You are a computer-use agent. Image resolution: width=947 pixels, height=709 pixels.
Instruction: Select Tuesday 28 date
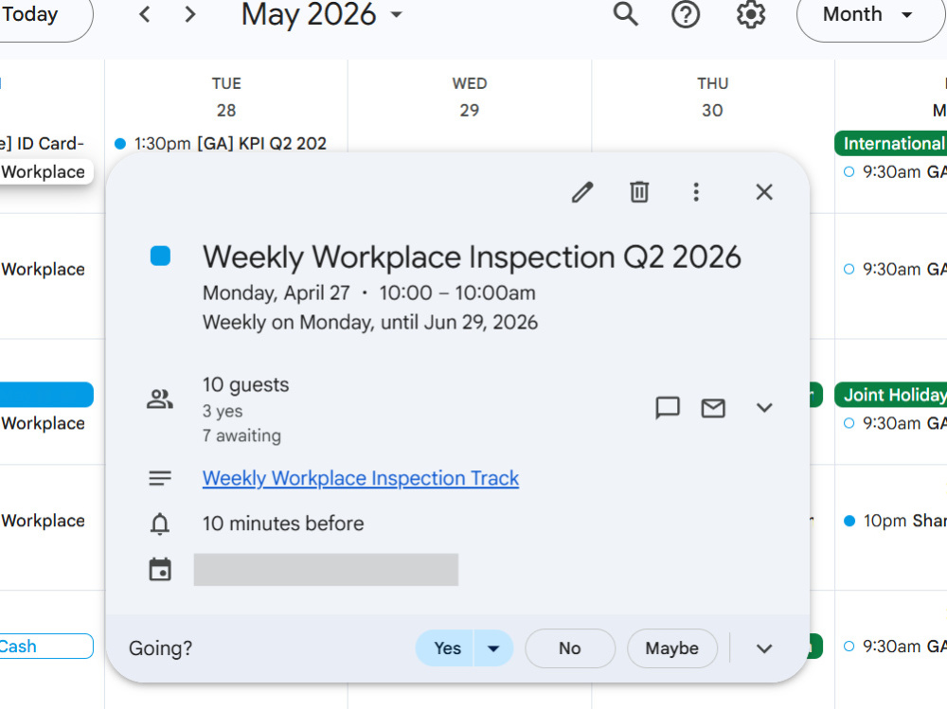pyautogui.click(x=226, y=111)
